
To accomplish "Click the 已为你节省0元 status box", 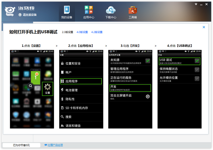I will point(21,145).
